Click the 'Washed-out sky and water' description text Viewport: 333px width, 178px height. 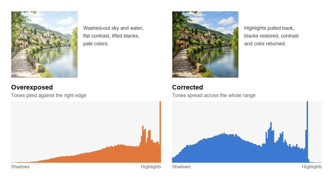click(113, 28)
